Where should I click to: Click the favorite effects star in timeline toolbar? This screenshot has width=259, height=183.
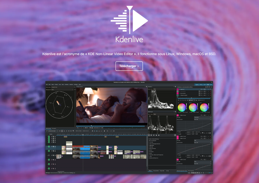pos(104,131)
